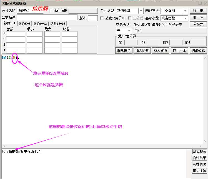Click the 确定 button
This screenshot has height=179, width=208.
[198, 11]
